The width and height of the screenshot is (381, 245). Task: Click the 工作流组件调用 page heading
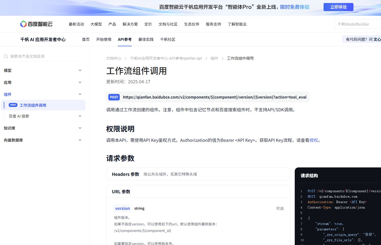pyautogui.click(x=136, y=71)
